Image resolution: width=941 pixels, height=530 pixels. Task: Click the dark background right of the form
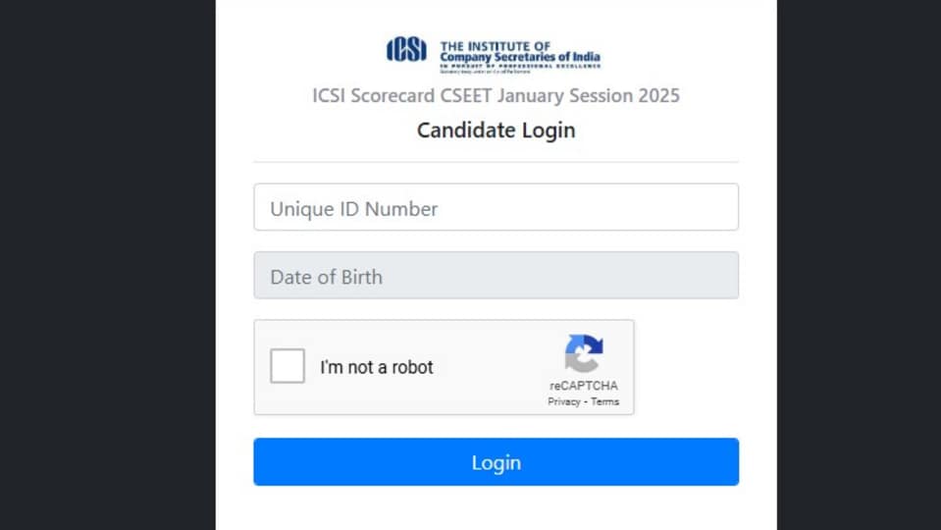(x=859, y=265)
